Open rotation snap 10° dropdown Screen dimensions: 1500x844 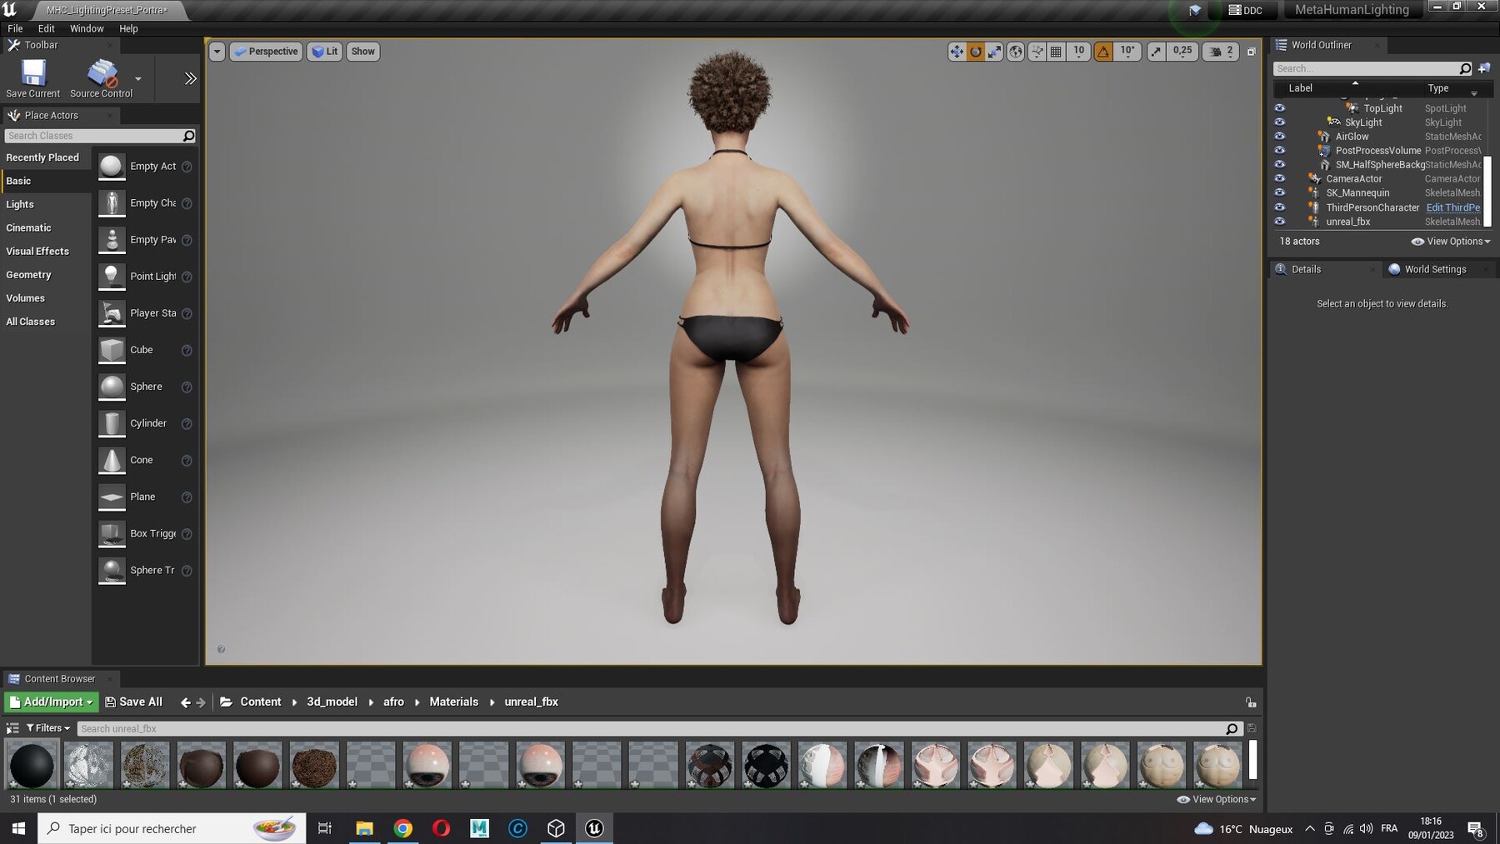point(1127,51)
